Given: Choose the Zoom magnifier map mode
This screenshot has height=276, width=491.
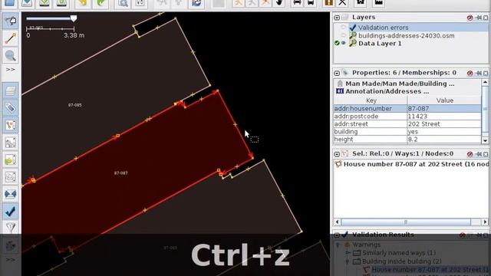Looking at the screenshot, I should click(x=10, y=55).
